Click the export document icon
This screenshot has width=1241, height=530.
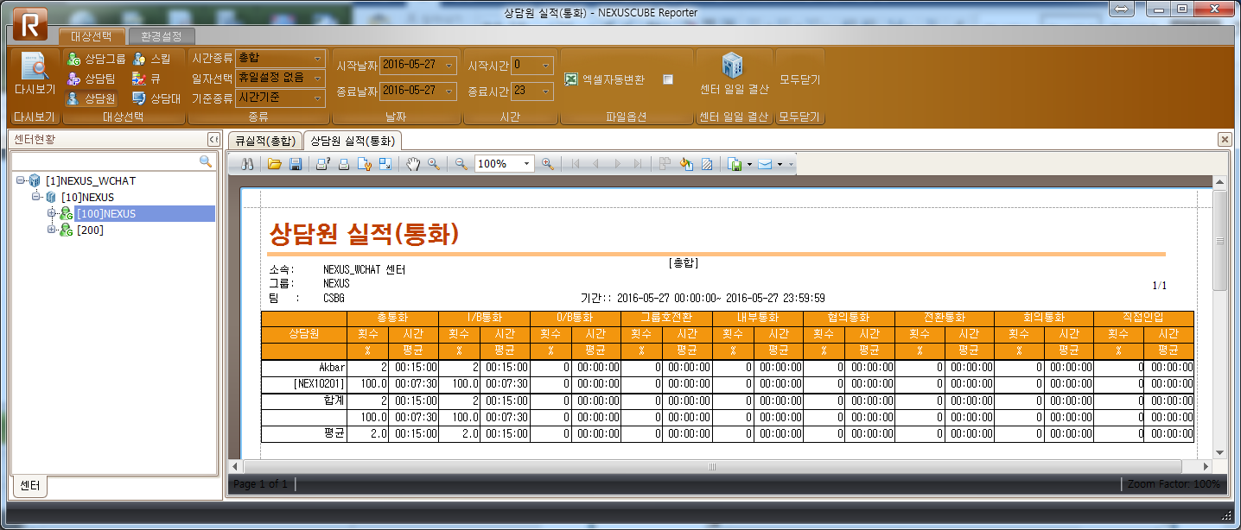(735, 164)
